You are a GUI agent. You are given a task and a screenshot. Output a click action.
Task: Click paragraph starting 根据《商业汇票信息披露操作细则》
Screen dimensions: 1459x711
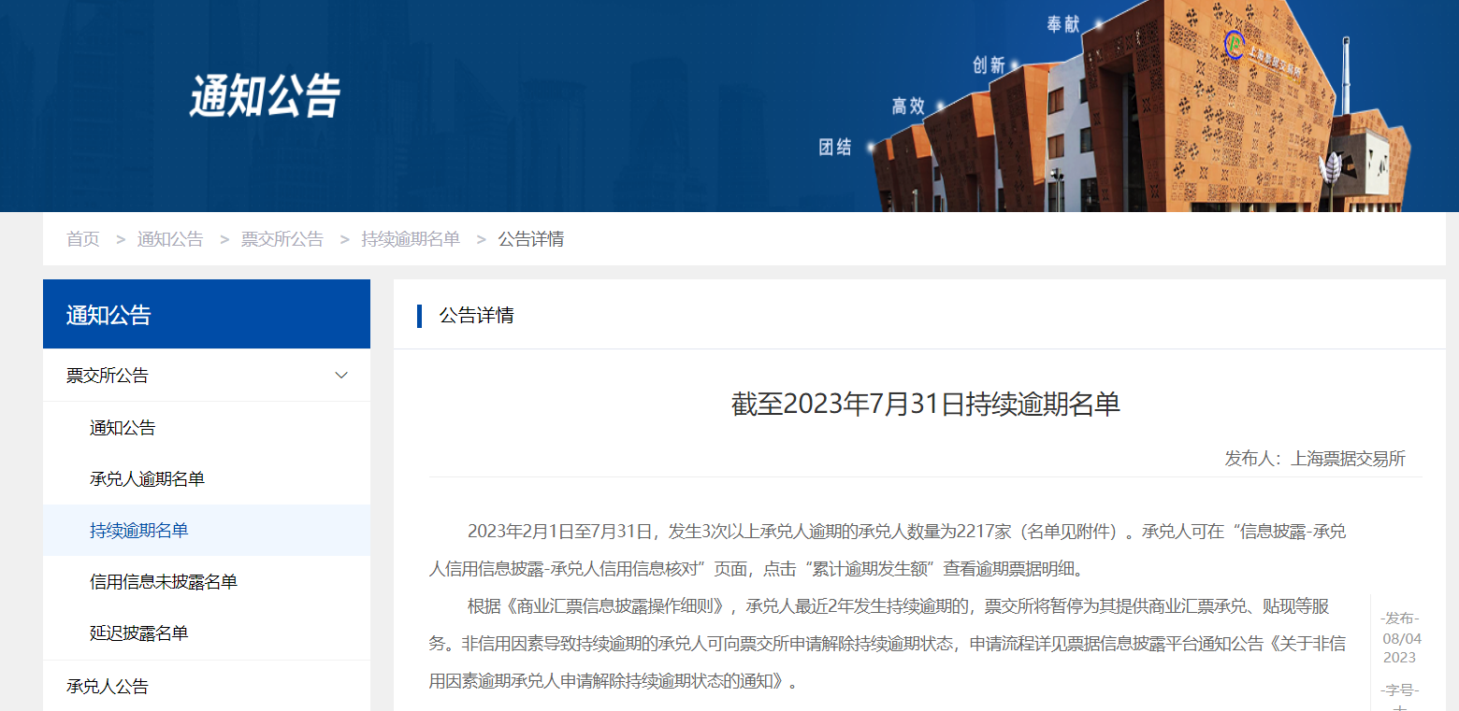click(888, 644)
